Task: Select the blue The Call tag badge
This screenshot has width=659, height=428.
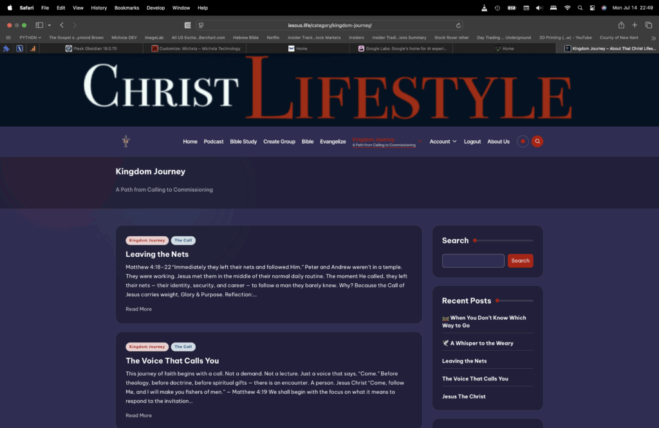Action: tap(183, 240)
